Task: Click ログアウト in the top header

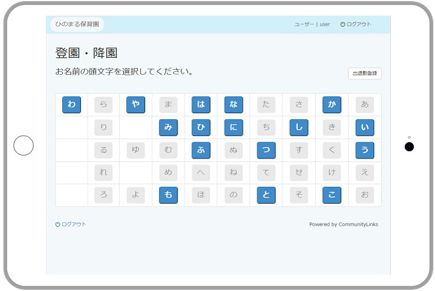Action: (356, 24)
